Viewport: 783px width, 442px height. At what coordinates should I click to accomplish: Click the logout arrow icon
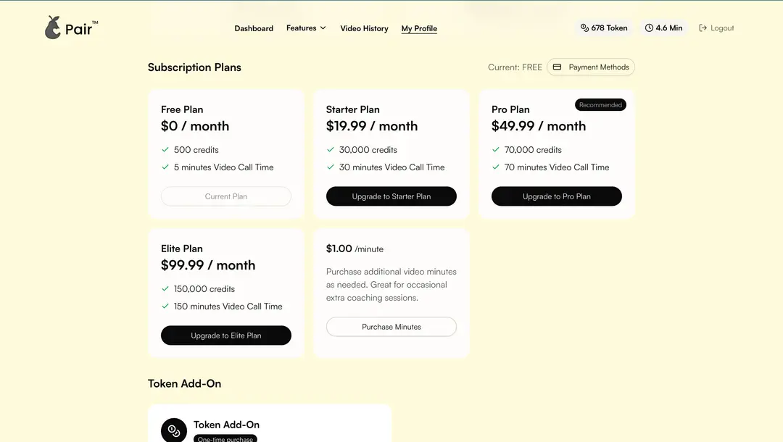703,28
